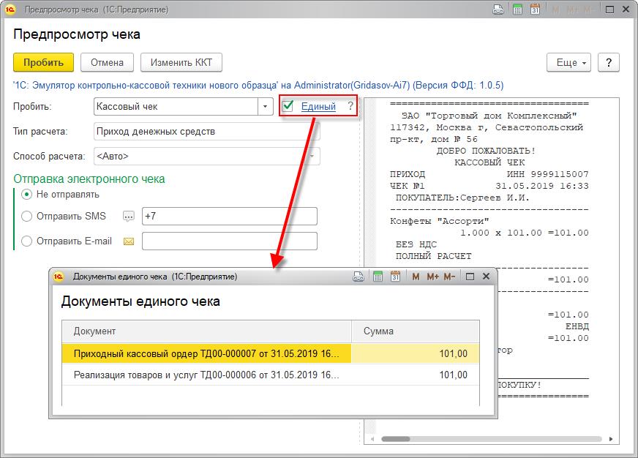Close the Документы единого чека window
Viewport: 638px width, 458px height.
pyautogui.click(x=486, y=277)
